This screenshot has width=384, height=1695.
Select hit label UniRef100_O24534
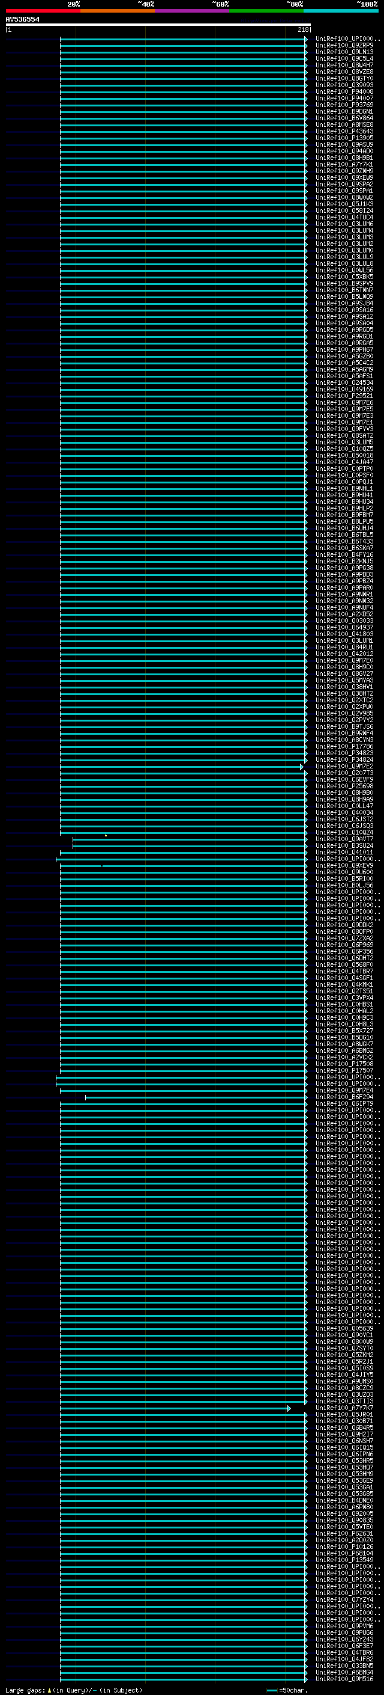(x=344, y=382)
